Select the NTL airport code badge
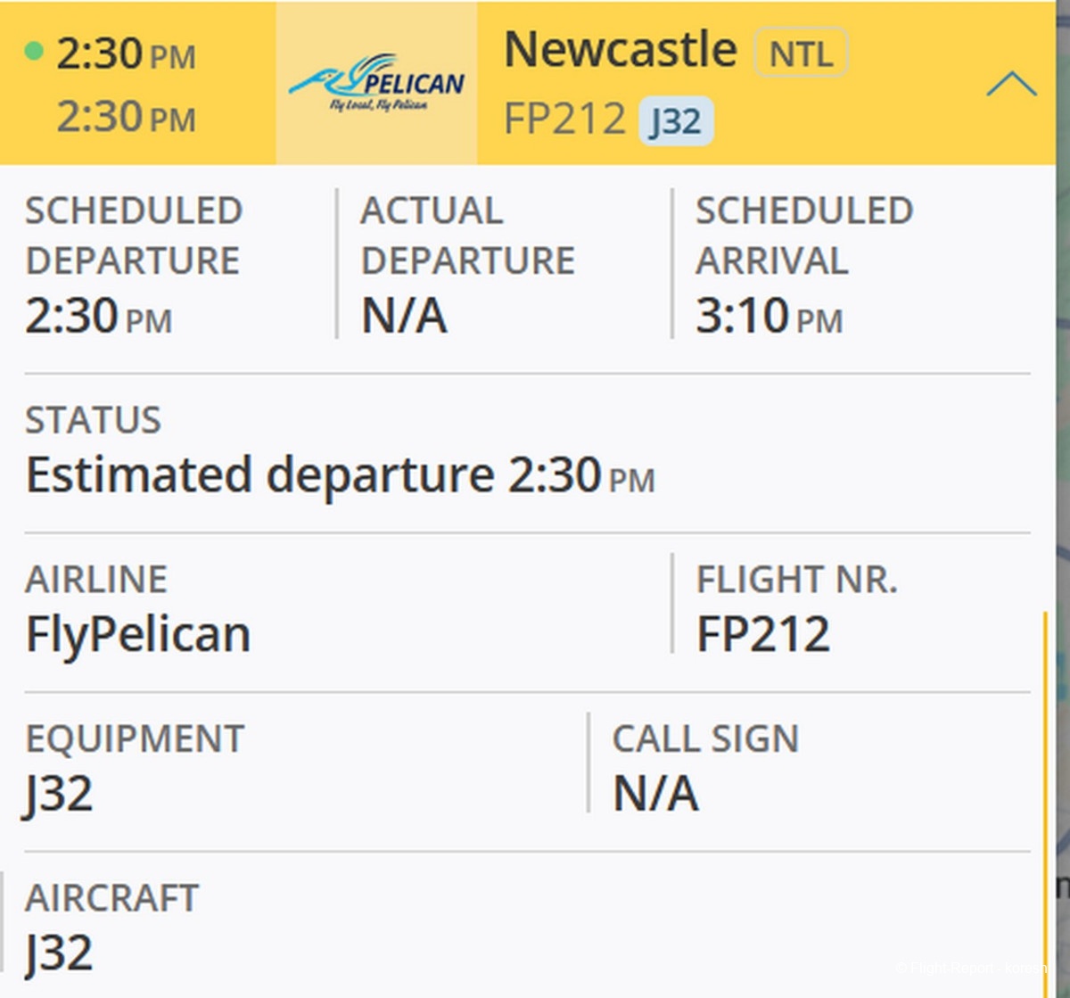 801,54
